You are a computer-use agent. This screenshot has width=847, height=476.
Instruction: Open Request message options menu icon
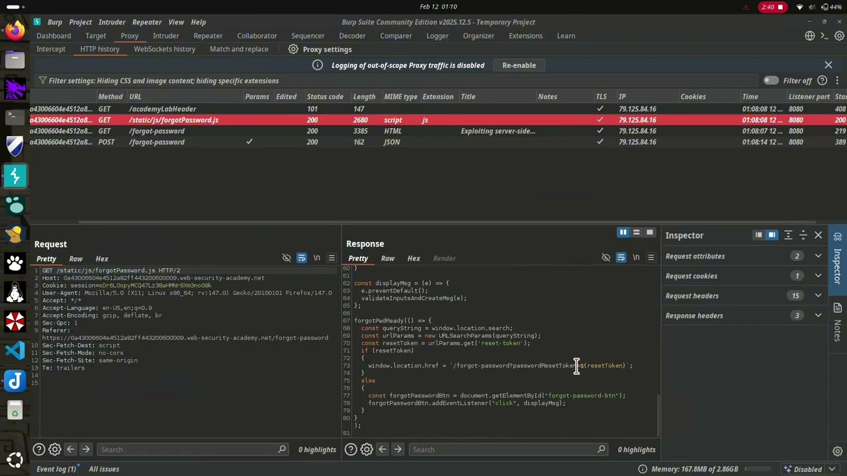click(332, 258)
